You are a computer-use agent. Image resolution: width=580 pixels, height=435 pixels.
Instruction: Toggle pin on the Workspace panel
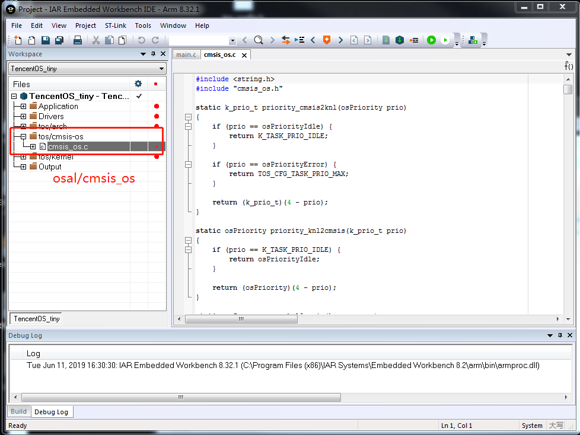point(153,54)
